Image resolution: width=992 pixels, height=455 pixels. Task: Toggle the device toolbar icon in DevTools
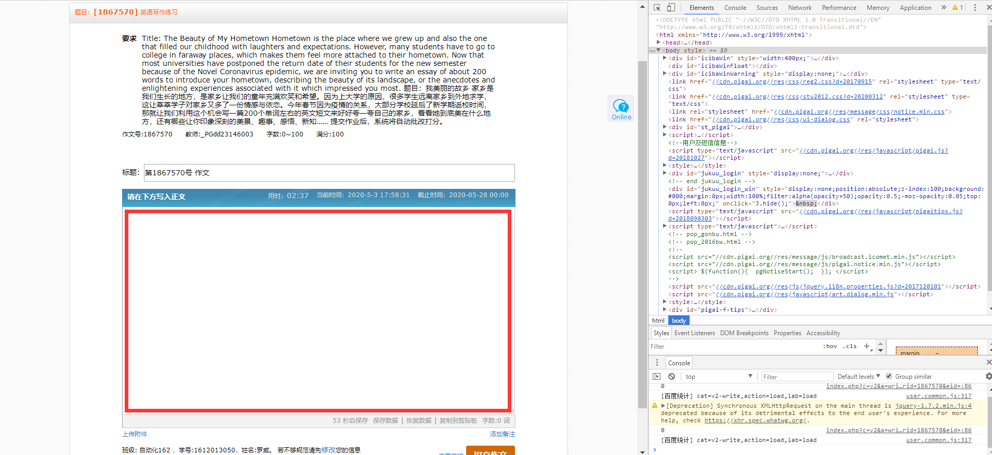[671, 7]
